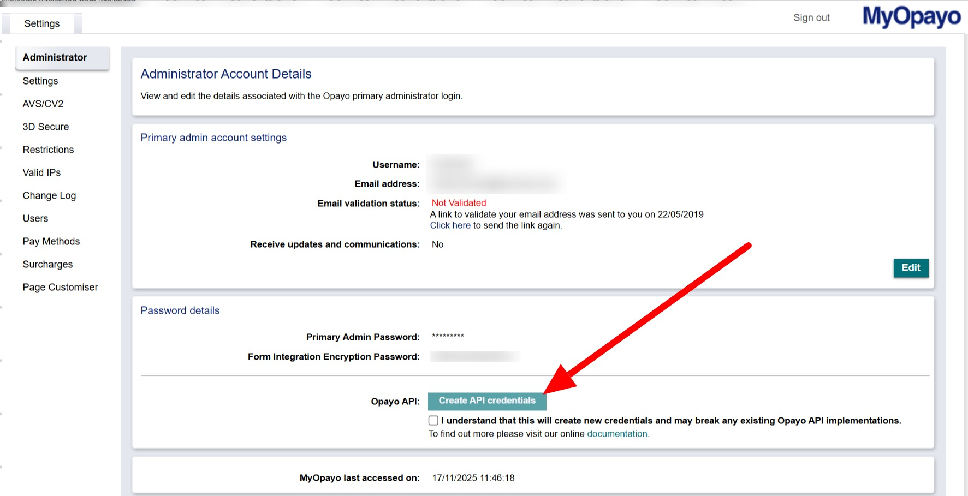This screenshot has width=968, height=496.
Task: Click the 'Administrator Account Details' heading
Action: tap(226, 74)
